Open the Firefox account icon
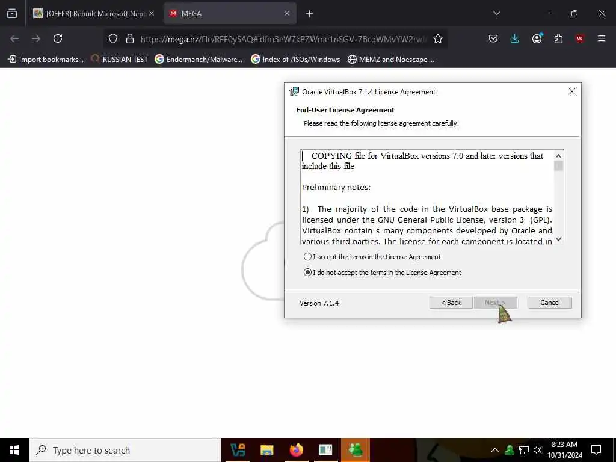 (x=537, y=38)
